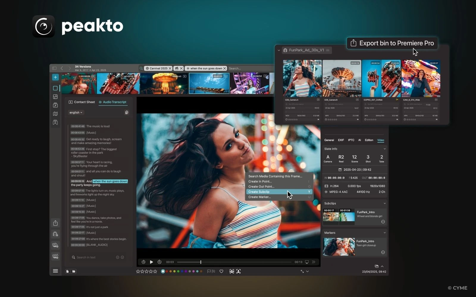Toggle the reject flag icon beside the pick flag

point(213,271)
